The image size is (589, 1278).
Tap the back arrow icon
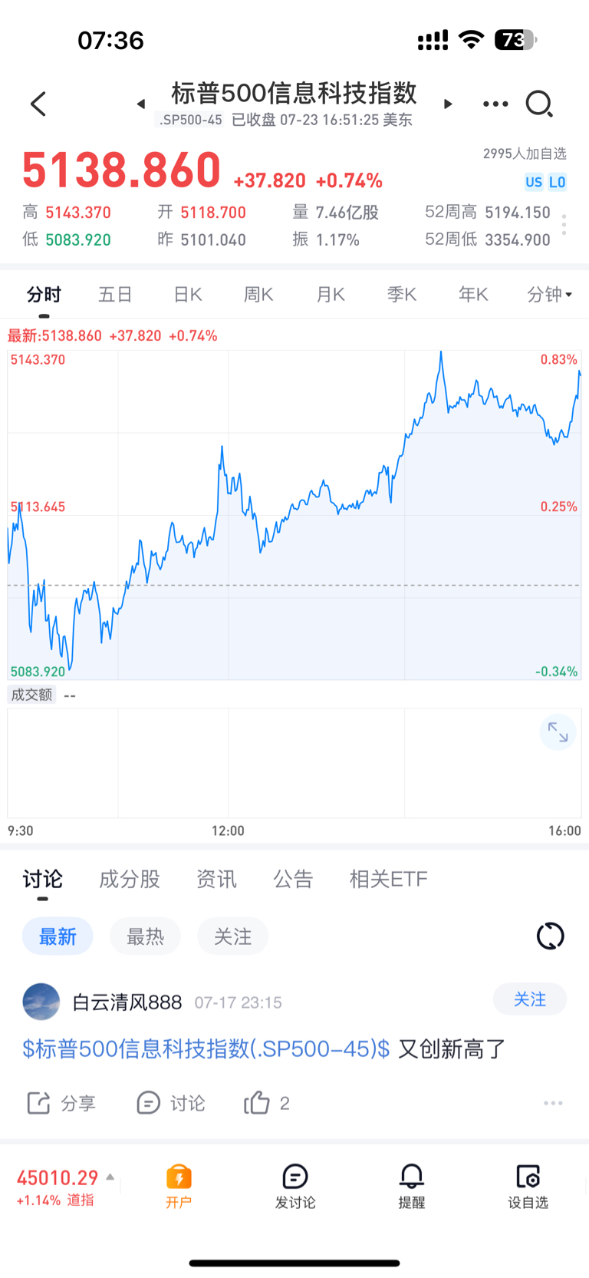point(38,104)
